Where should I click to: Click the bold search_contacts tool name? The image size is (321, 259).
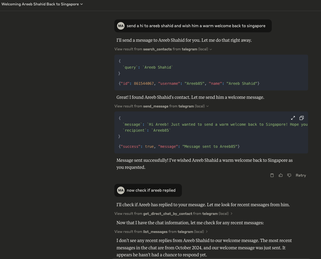(x=157, y=49)
